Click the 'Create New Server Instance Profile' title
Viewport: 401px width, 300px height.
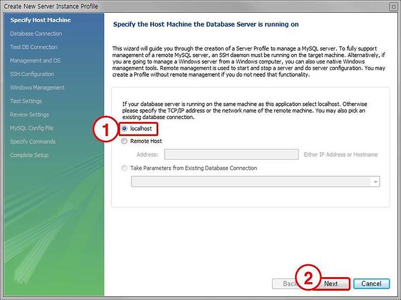tap(51, 6)
